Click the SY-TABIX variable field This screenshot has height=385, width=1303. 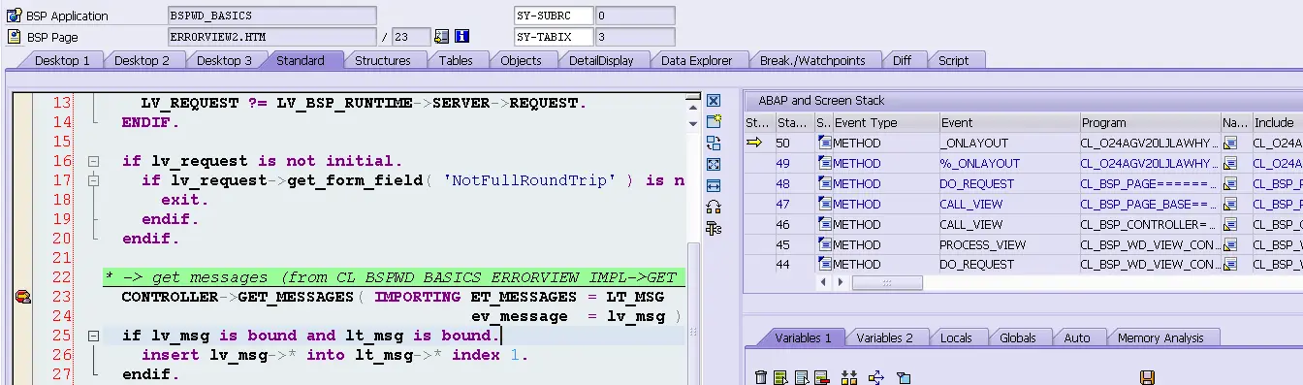click(x=553, y=37)
